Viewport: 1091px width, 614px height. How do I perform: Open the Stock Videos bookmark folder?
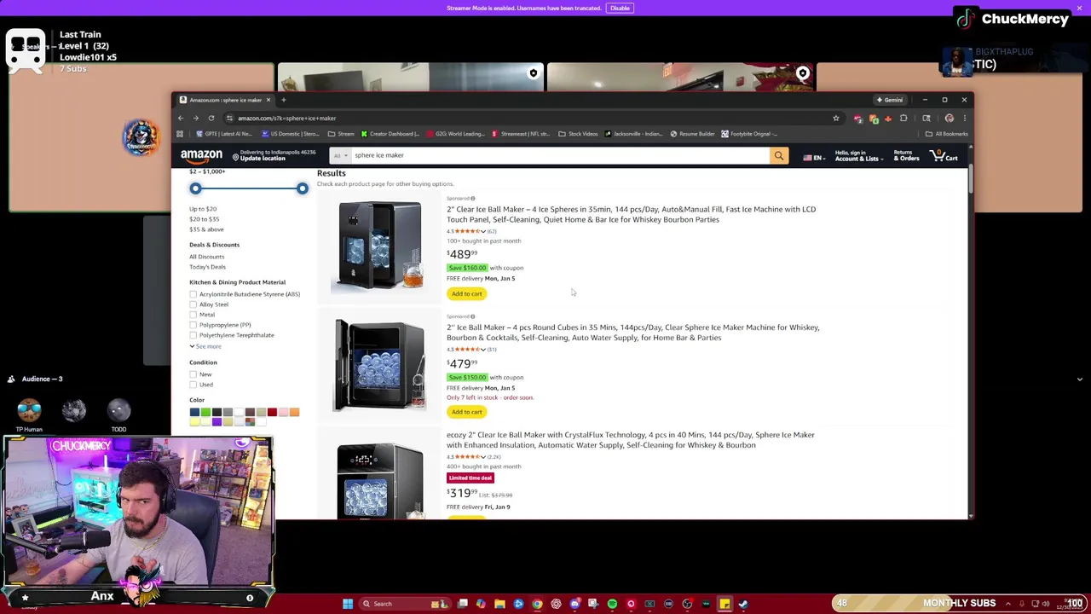click(578, 134)
